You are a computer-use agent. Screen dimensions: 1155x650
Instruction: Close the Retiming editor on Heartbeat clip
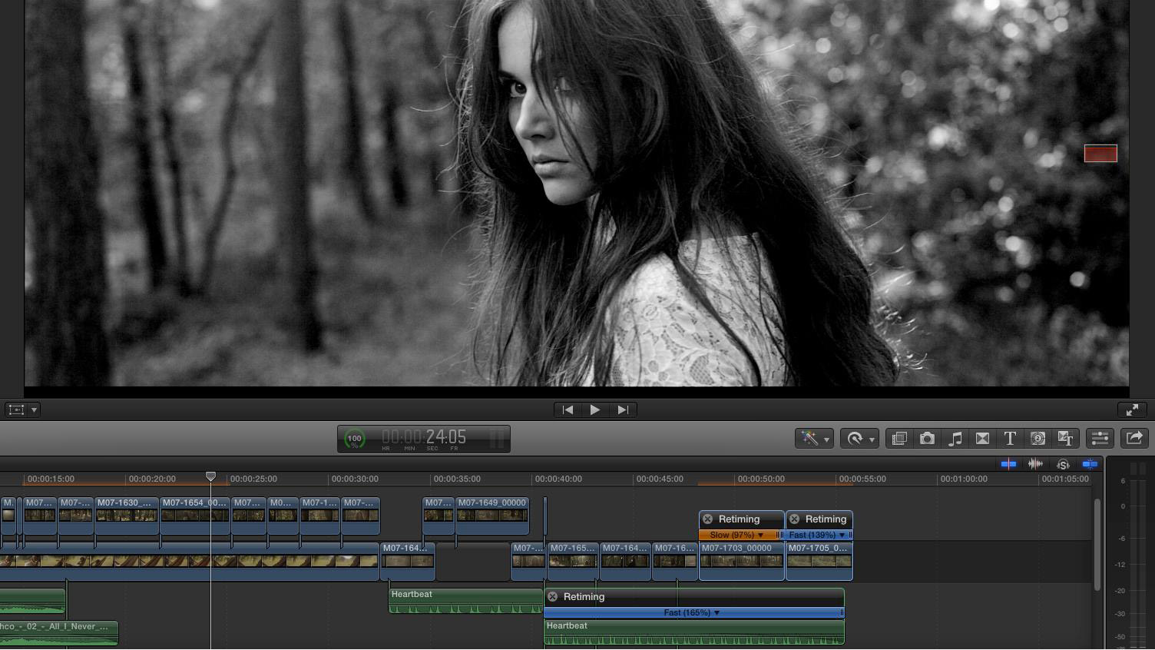553,597
